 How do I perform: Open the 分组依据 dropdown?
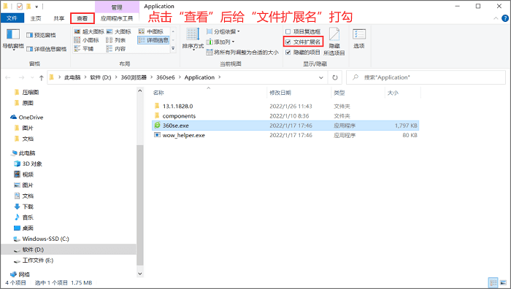[223, 31]
